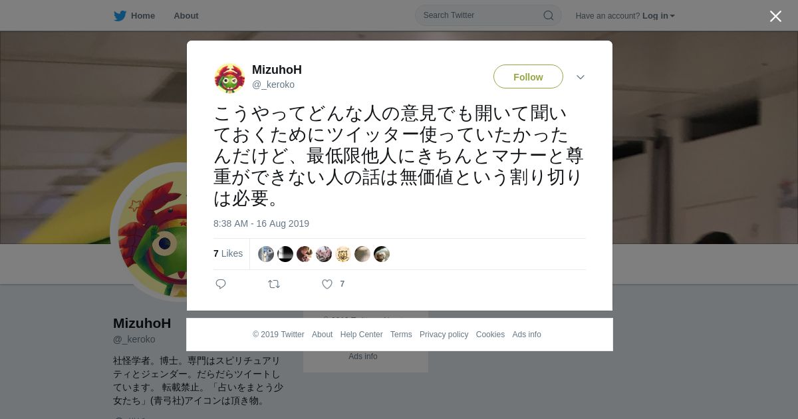Viewport: 798px width, 419px height.
Task: Open the first liker's avatar
Action: pos(266,254)
